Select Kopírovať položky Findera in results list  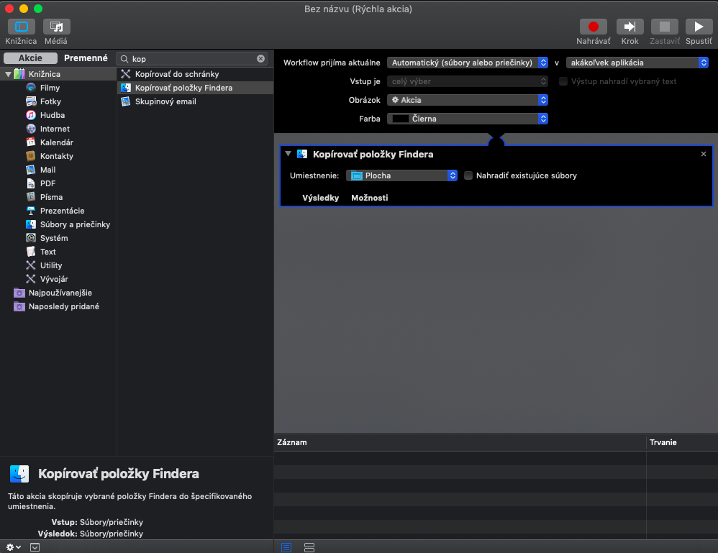(195, 88)
